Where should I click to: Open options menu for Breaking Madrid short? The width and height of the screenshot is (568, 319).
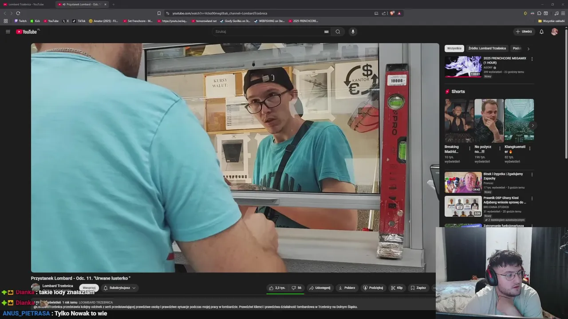coord(470,148)
